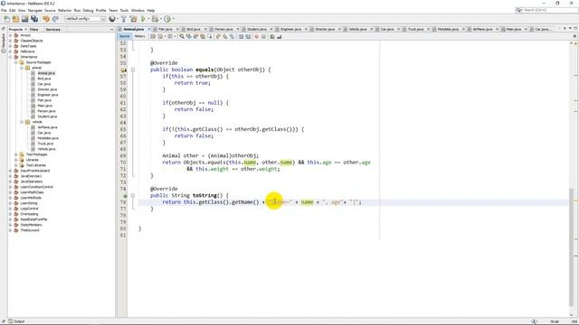Switch to the Fish.java editor tab

[165, 29]
